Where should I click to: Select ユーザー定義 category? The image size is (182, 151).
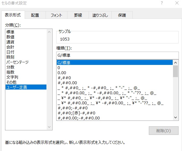click(x=26, y=87)
